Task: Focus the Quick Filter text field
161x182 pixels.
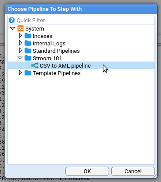Action: (85, 20)
